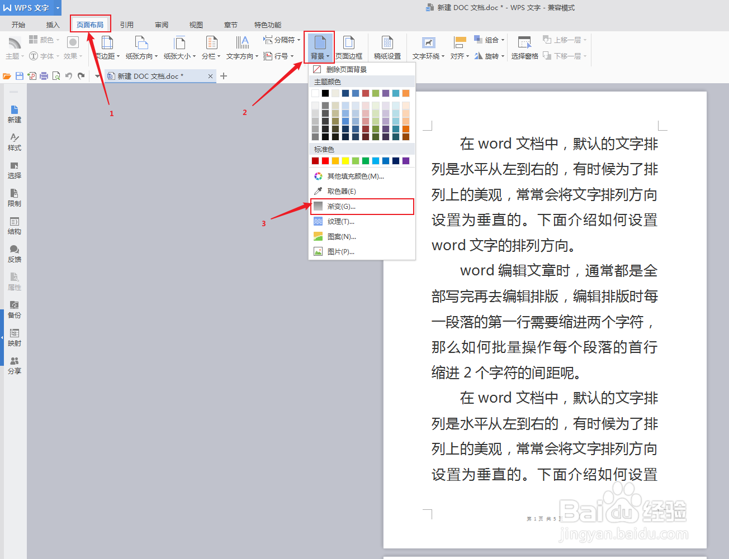Switch to the 视图 ribbon tab
This screenshot has width=729, height=559.
[x=196, y=25]
